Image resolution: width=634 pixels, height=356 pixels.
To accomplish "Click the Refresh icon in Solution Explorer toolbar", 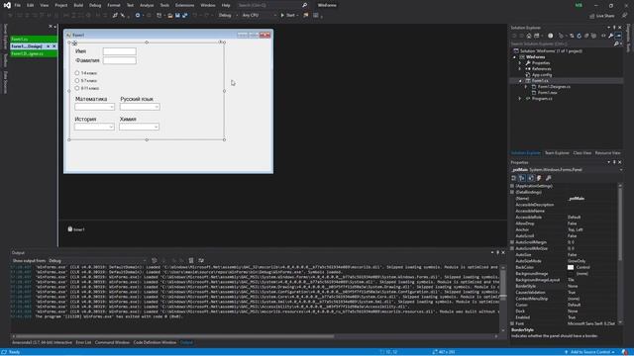I will [579, 36].
